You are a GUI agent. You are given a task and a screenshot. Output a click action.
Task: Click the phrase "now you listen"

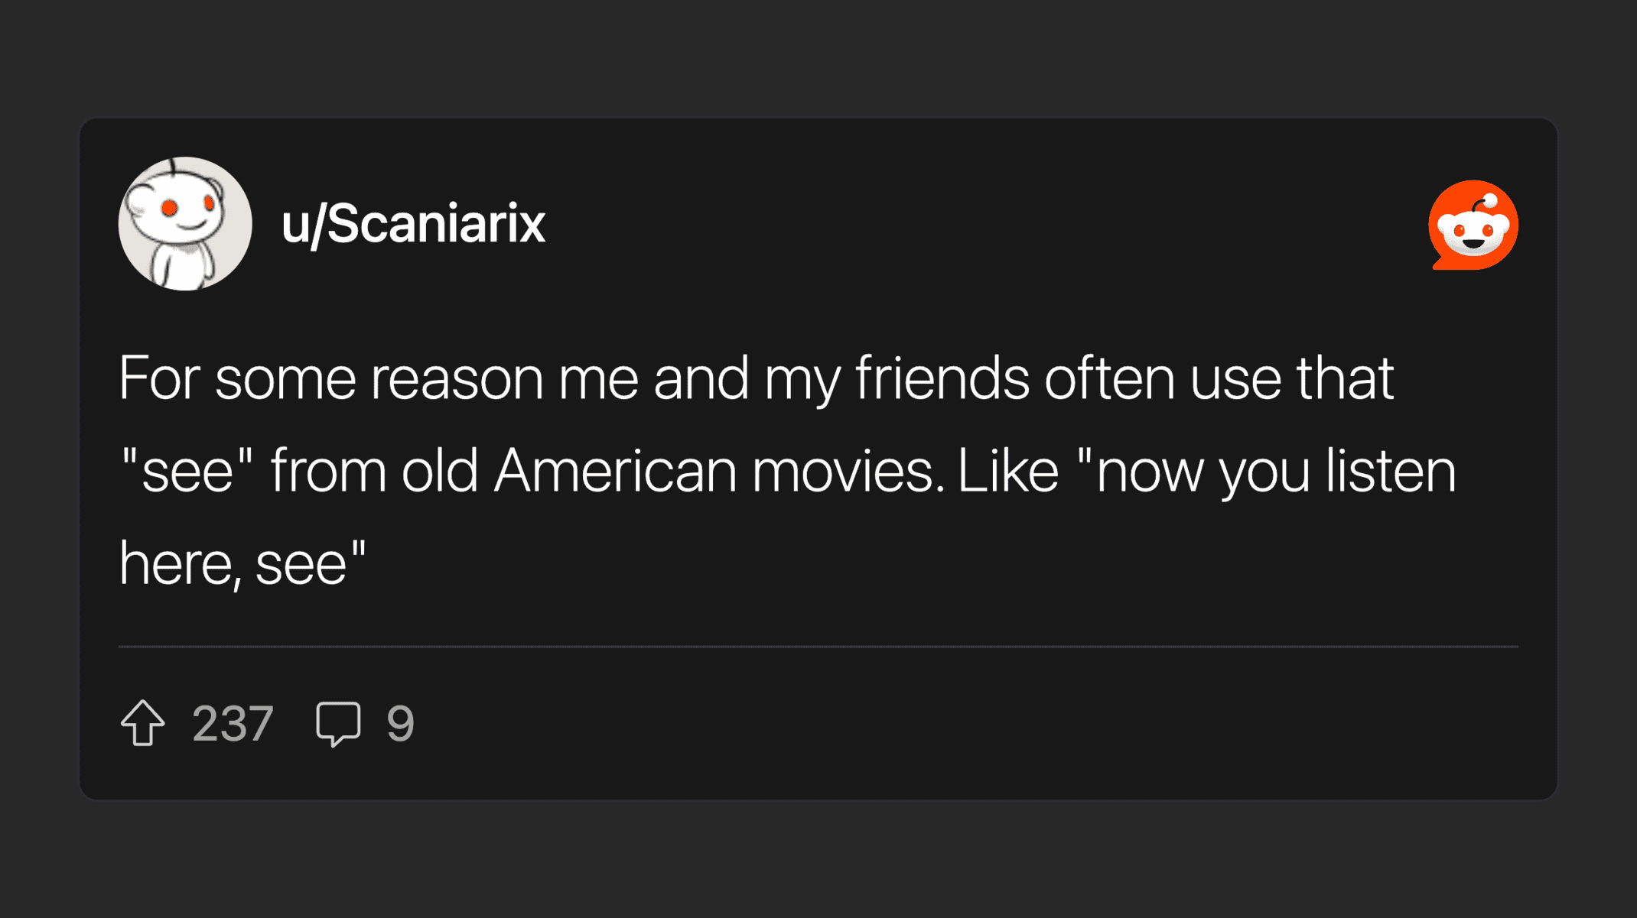(1275, 471)
